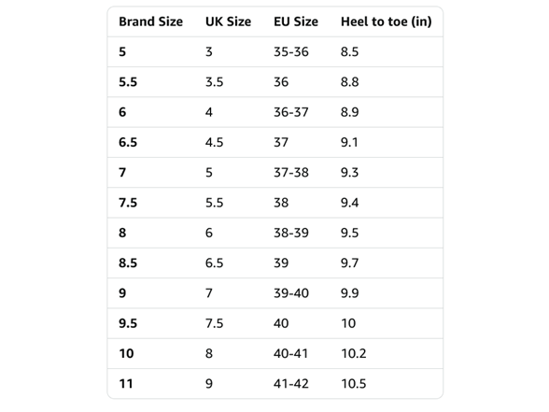549x412 pixels.
Task: Select UK size 6.5 cell
Action: point(215,263)
